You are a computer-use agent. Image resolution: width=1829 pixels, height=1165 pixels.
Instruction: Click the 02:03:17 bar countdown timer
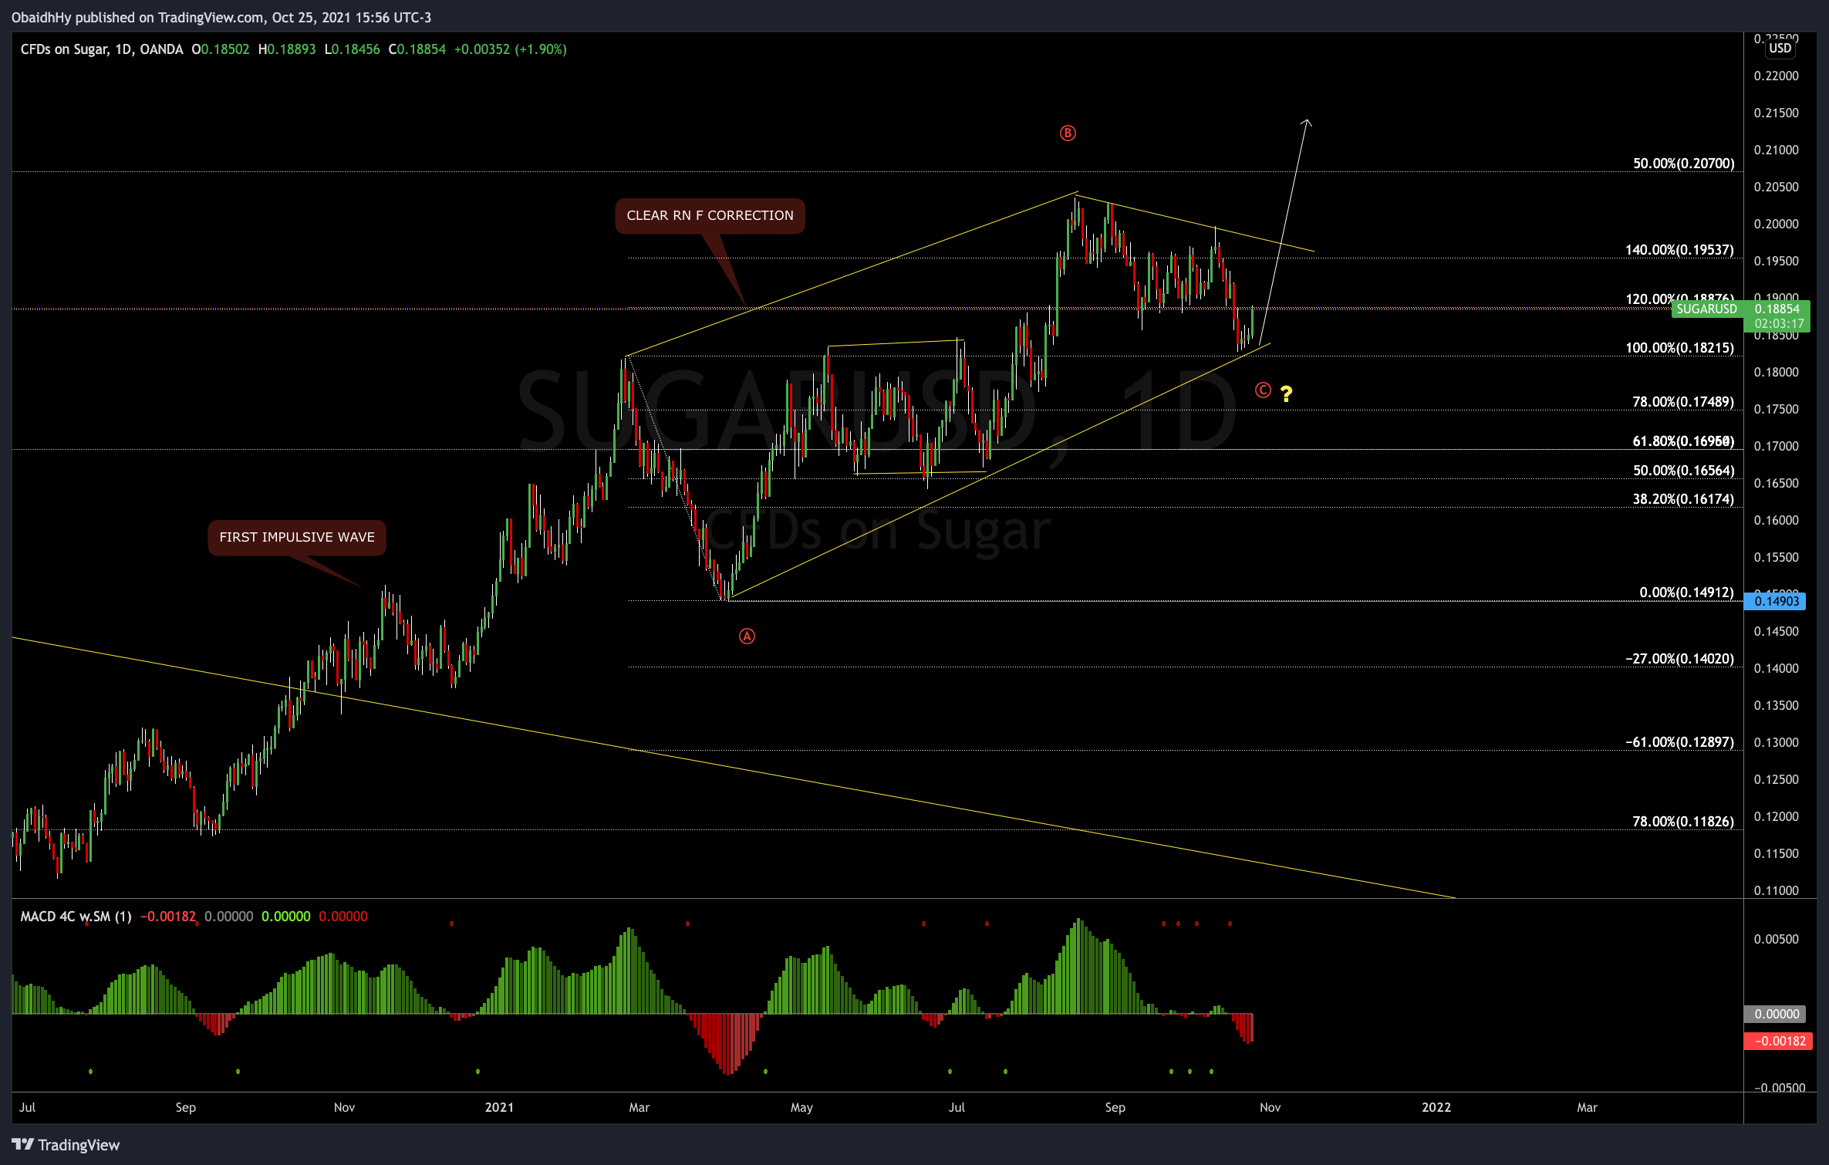point(1779,324)
